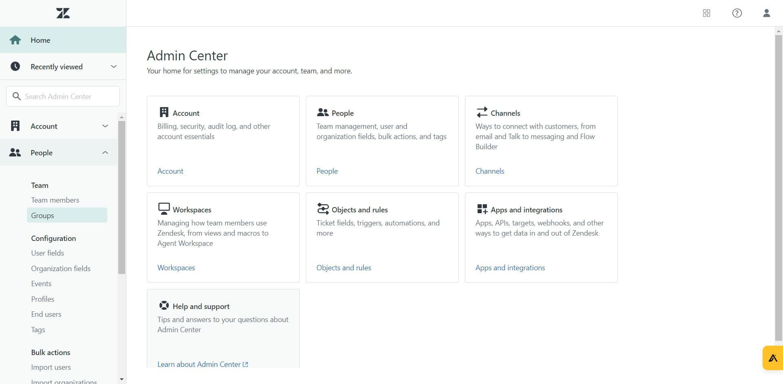Collapse the People section in the sidebar

(105, 152)
